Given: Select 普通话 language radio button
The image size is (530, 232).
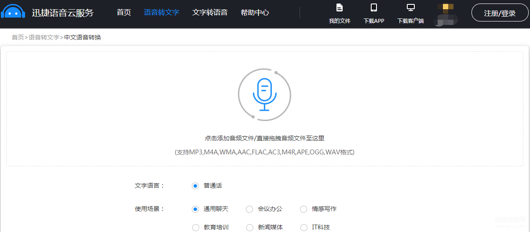Looking at the screenshot, I should click(196, 186).
